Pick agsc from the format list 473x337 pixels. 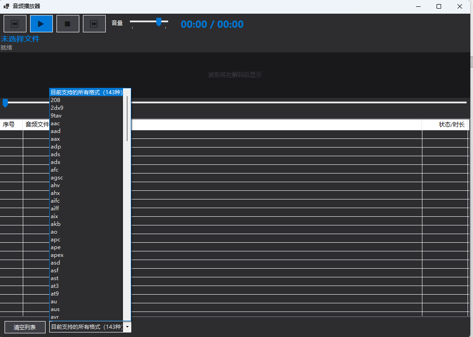point(86,178)
